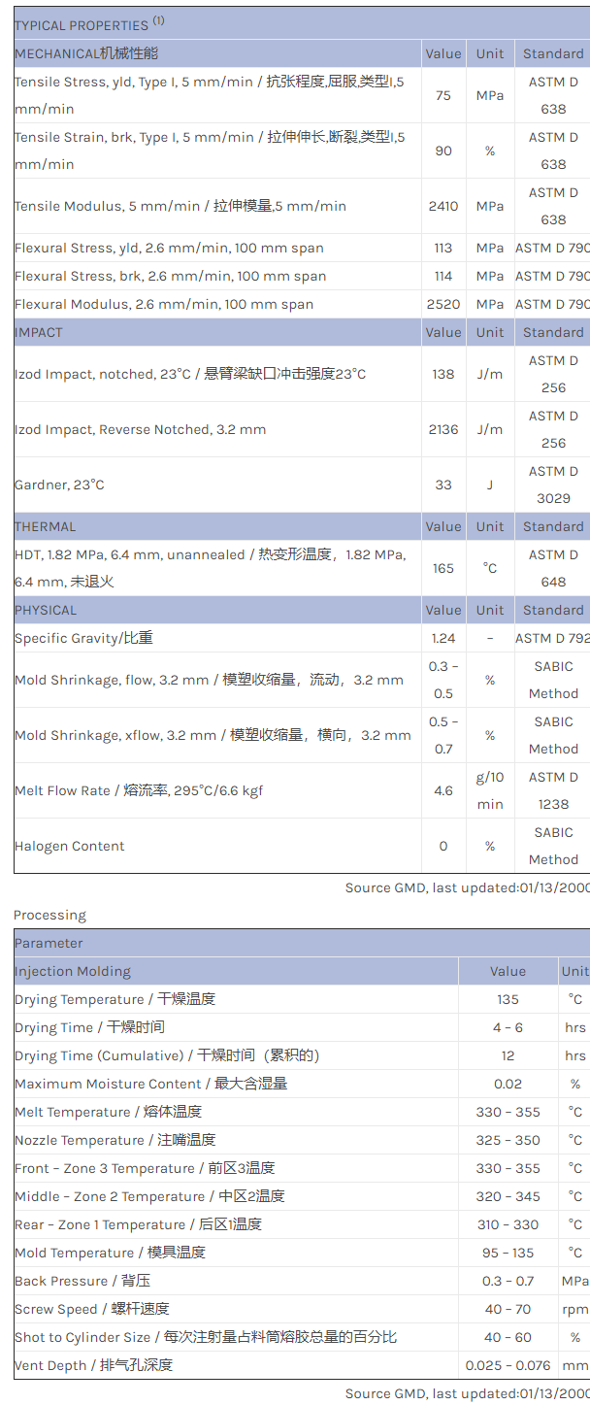
Task: Click the Flexural Modulus property row label
Action: pos(164,304)
